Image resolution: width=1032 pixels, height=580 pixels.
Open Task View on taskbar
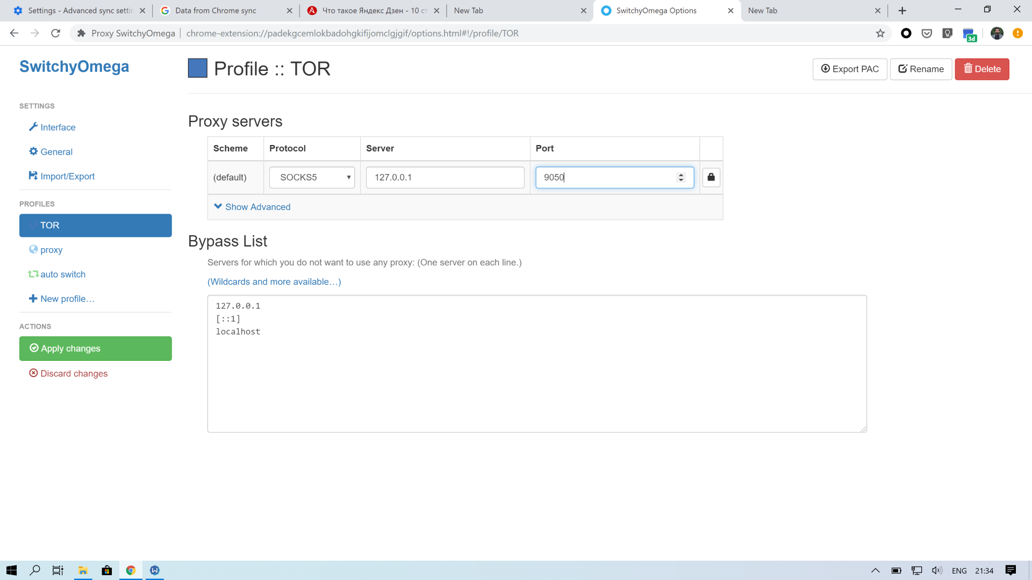coord(58,570)
